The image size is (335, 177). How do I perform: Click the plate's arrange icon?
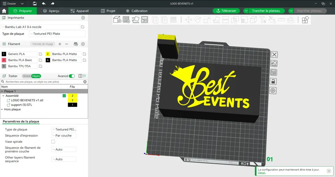tap(274, 72)
